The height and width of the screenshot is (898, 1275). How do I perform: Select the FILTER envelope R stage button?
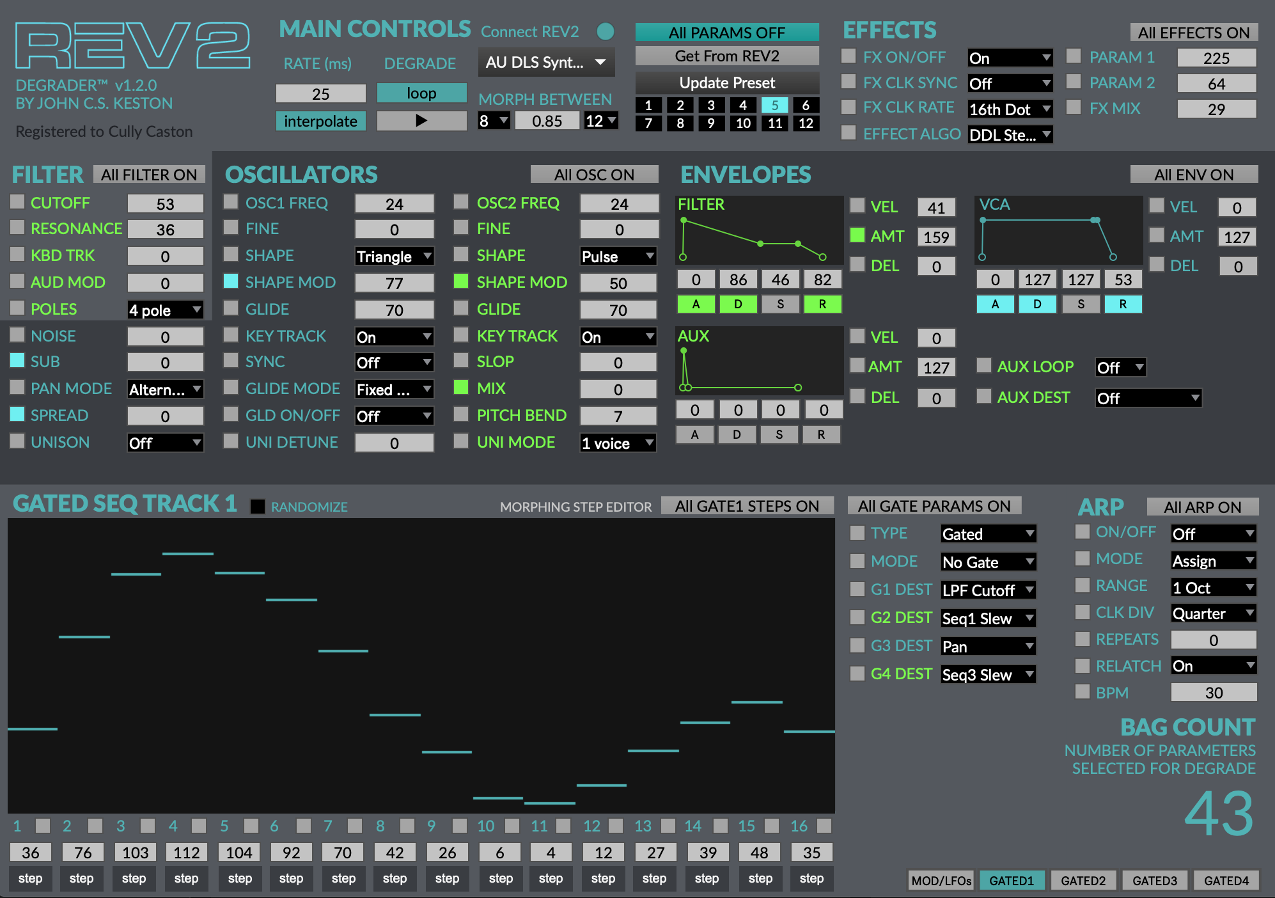(x=822, y=304)
